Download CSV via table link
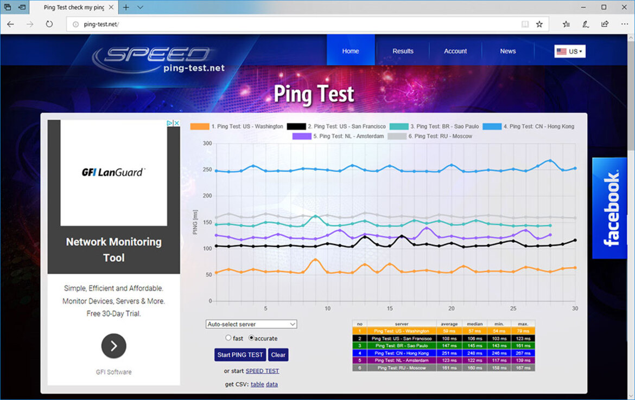 [257, 384]
